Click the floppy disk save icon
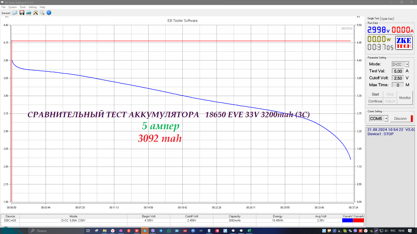Image resolution: width=417 pixels, height=234 pixels. [22, 13]
